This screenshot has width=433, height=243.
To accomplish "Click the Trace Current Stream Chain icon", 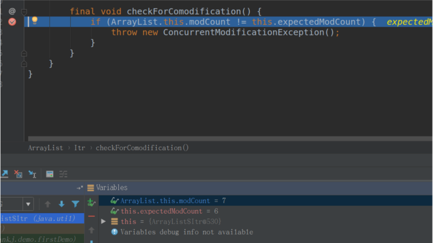I will coord(63,174).
